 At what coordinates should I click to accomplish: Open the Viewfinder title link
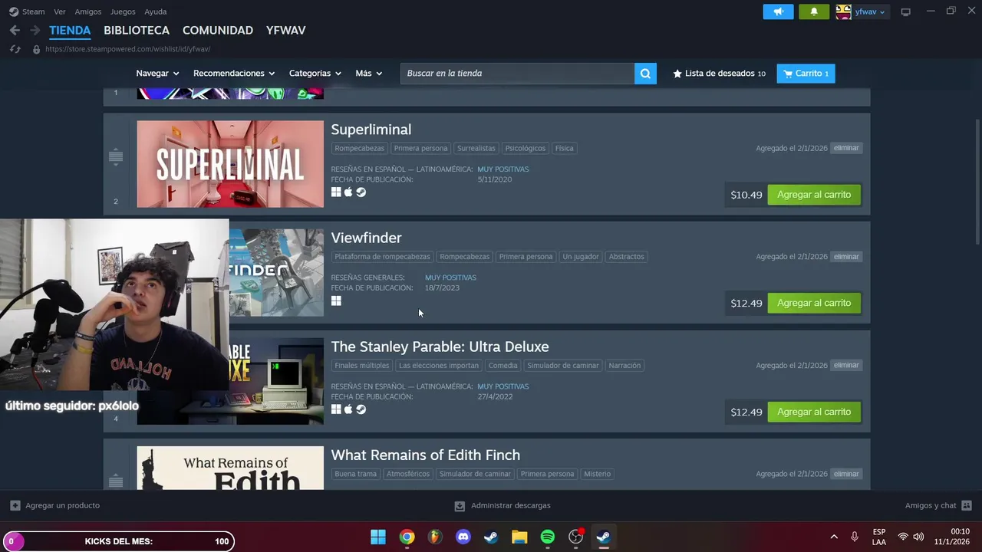[366, 238]
